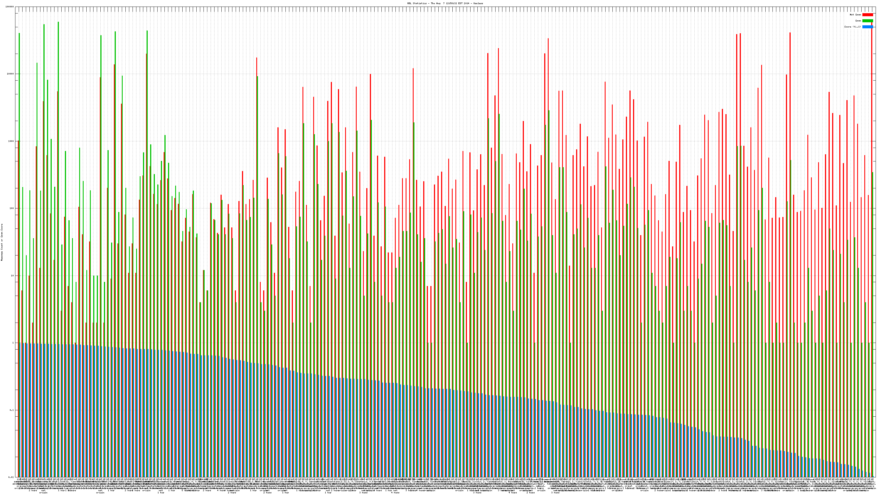
Task: Click the 1 y-axis tick label
Action: tap(13, 343)
